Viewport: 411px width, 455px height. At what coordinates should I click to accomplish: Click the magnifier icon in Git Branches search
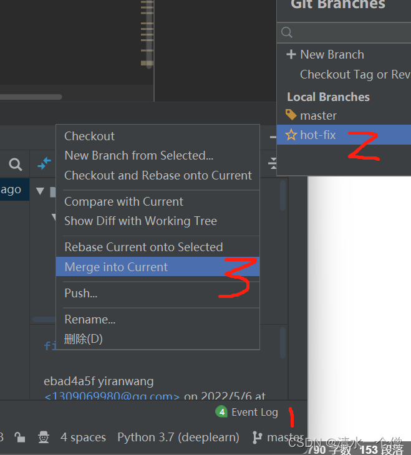tap(286, 32)
